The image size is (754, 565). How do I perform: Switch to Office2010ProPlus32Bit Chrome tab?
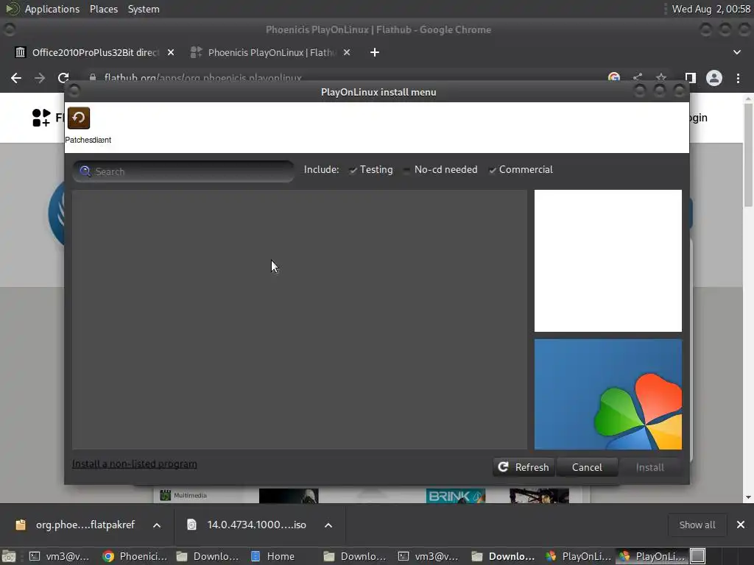pyautogui.click(x=95, y=52)
